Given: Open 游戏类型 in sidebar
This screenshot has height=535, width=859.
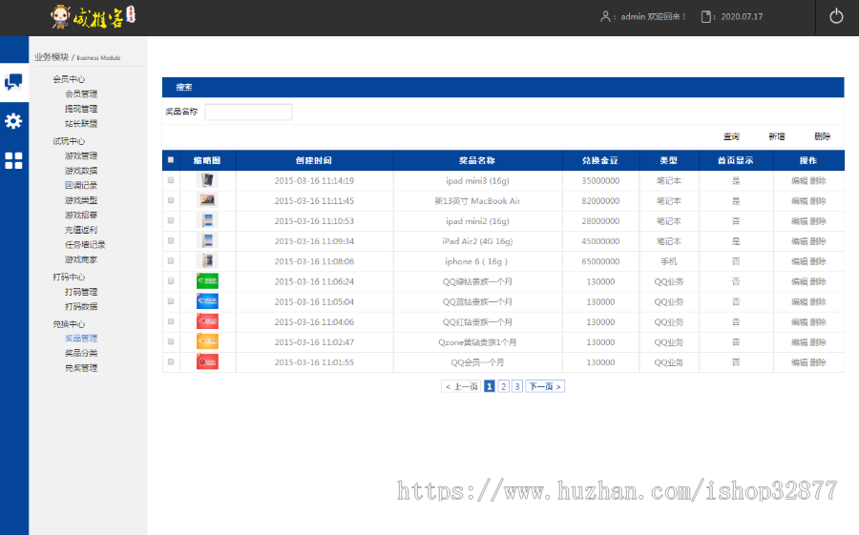Looking at the screenshot, I should 81,200.
